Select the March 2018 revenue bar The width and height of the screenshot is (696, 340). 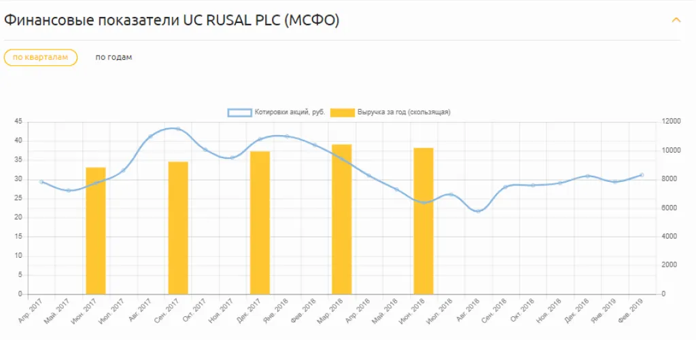click(342, 219)
